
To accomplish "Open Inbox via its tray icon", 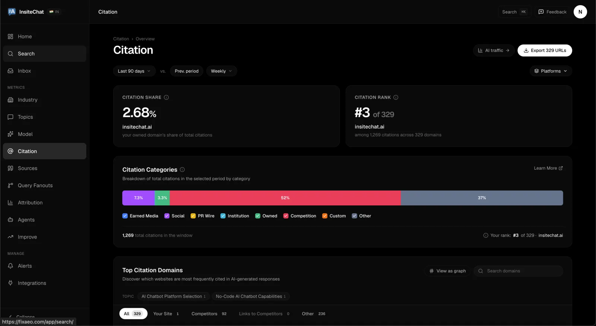I will coord(10,71).
